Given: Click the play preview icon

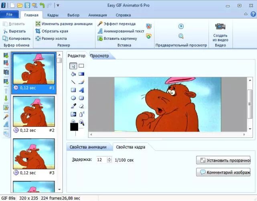Looking at the screenshot, I should click(x=181, y=26).
